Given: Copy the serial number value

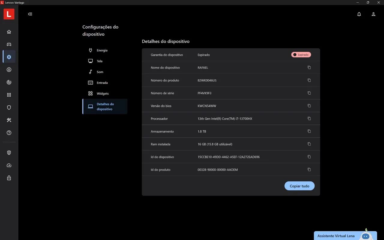Looking at the screenshot, I should (309, 93).
